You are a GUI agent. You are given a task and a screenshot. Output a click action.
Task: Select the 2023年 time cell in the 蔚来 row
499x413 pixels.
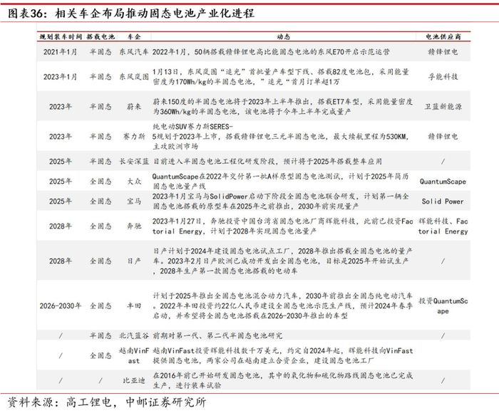coord(61,107)
